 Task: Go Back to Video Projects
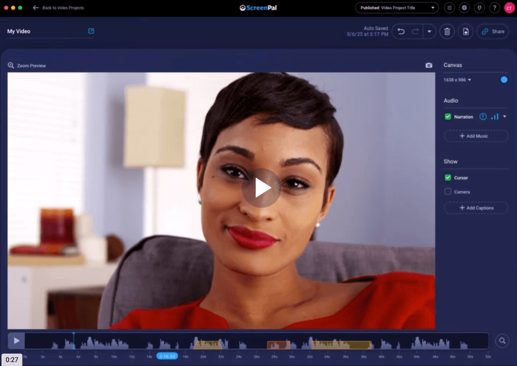pyautogui.click(x=58, y=8)
